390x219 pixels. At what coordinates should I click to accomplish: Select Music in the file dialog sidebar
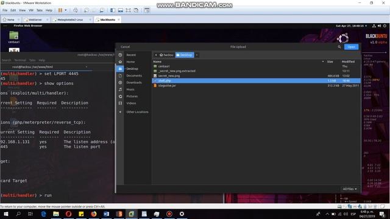130,89
